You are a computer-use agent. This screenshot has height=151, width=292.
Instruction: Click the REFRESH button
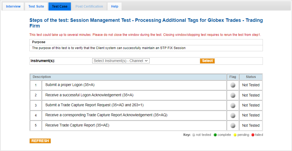(40, 141)
